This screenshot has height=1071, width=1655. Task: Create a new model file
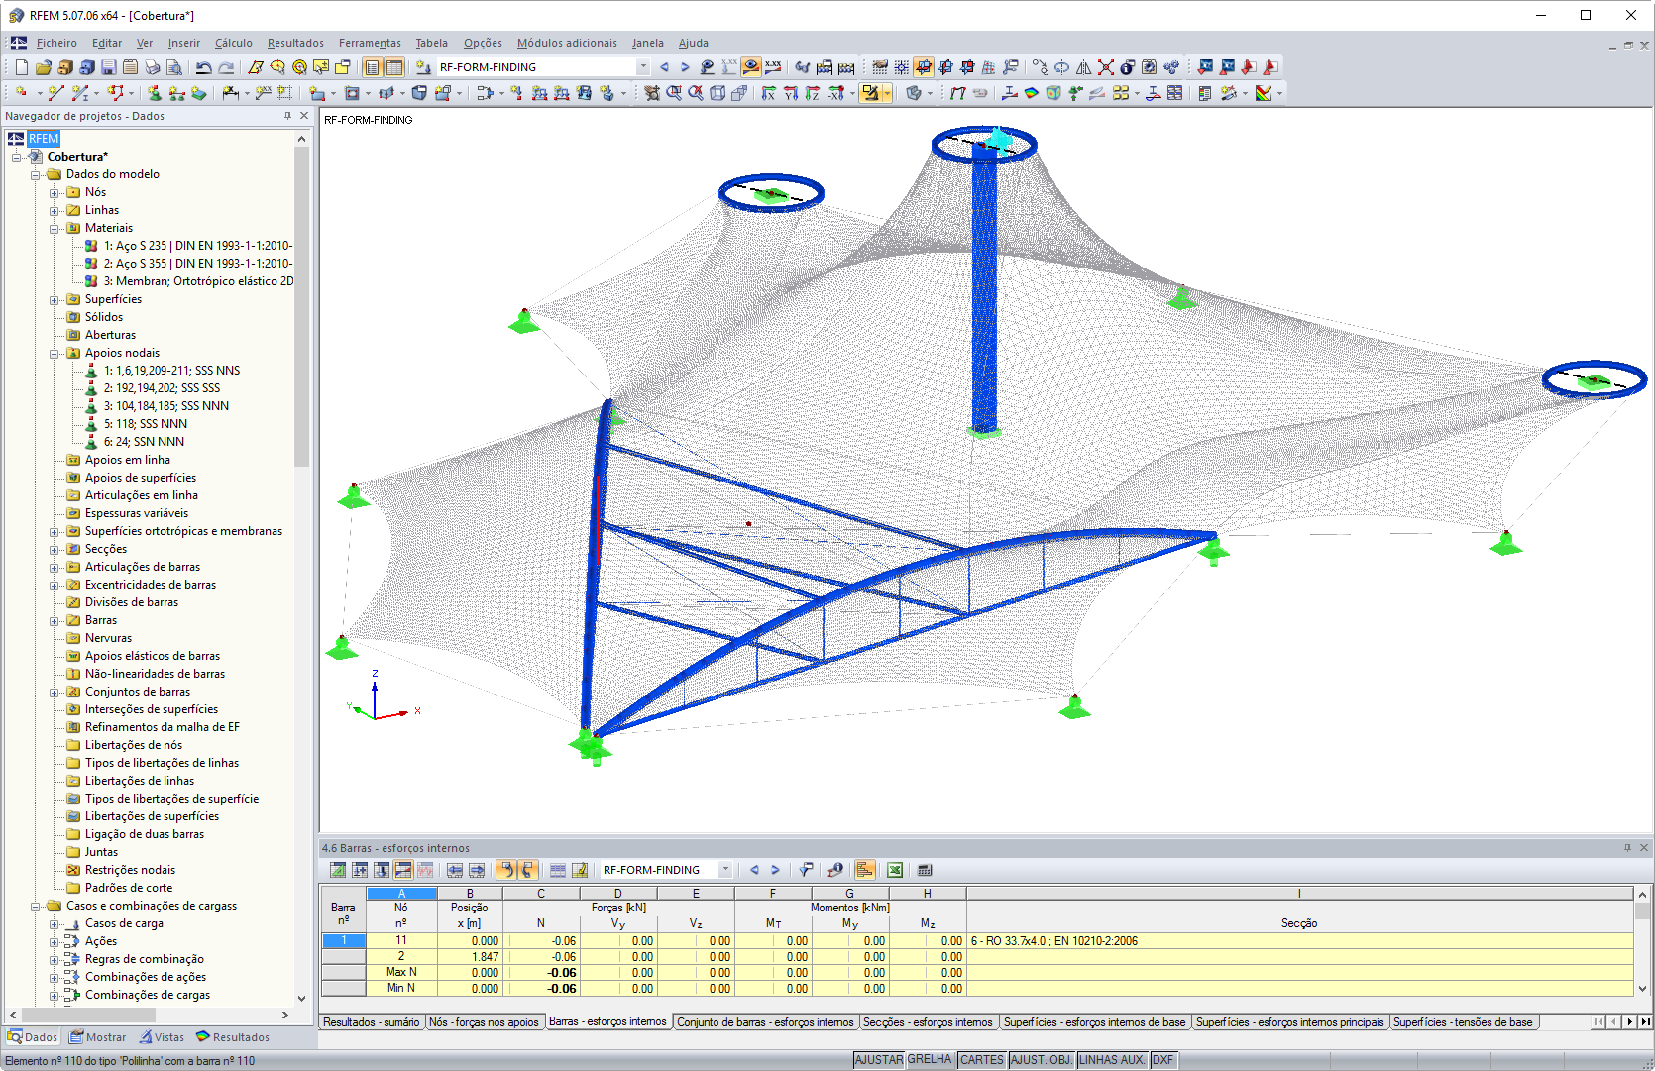pyautogui.click(x=21, y=67)
